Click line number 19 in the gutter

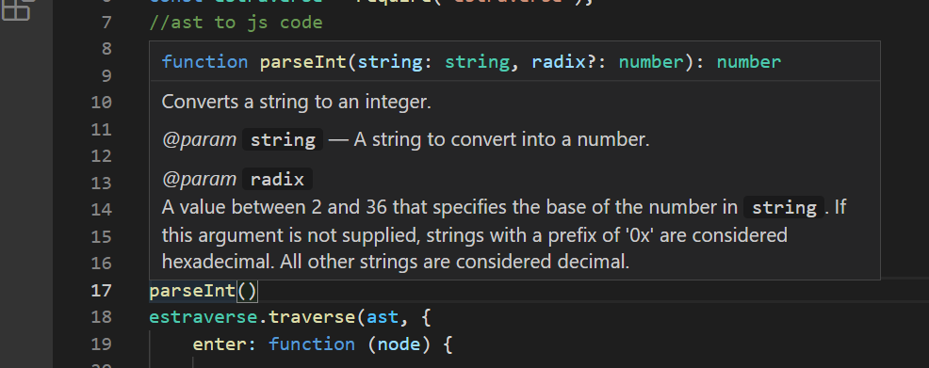click(x=101, y=344)
